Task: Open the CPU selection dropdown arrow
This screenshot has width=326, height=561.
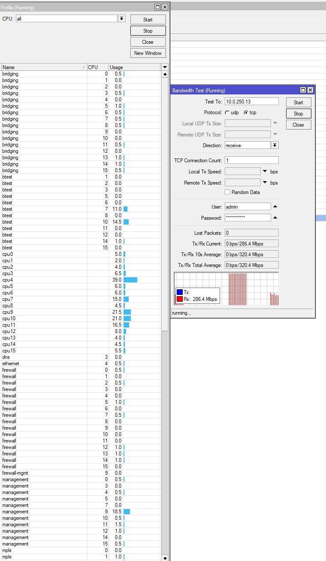Action: (x=122, y=19)
